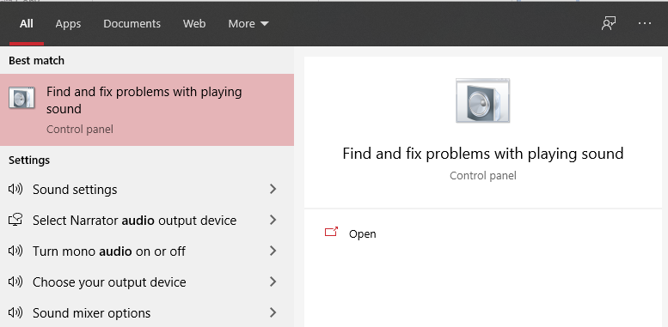The width and height of the screenshot is (668, 327).
Task: Open the three-dot options menu
Action: 645,23
